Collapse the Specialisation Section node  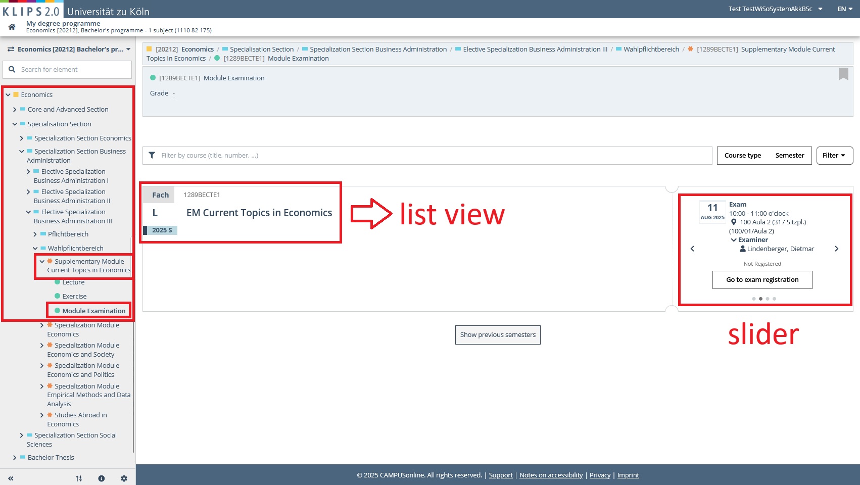point(15,124)
